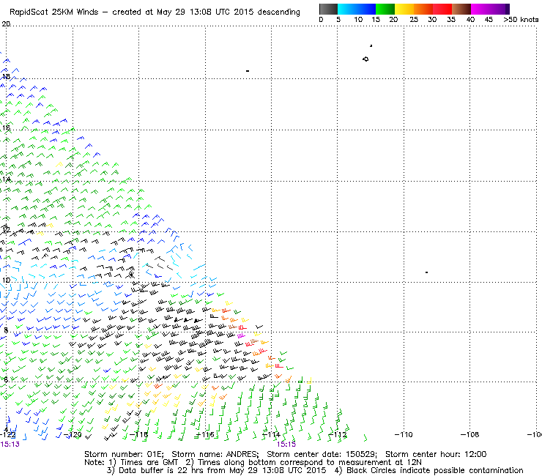Click the 'Storm center hour: 12:00' text
542x476 pixels.
tap(436, 454)
